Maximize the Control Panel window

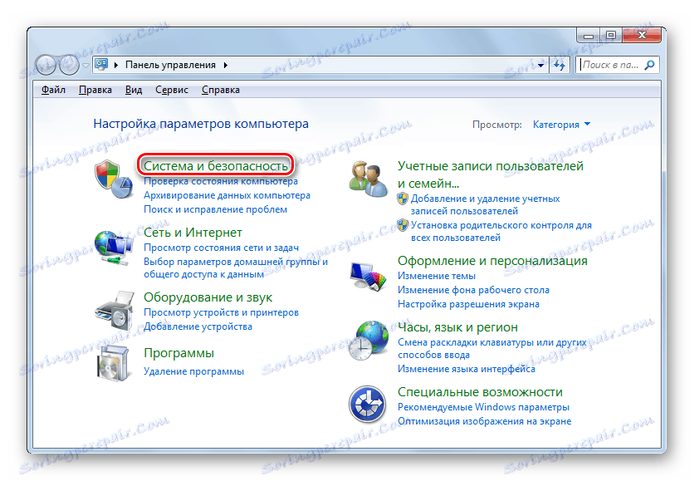(611, 36)
